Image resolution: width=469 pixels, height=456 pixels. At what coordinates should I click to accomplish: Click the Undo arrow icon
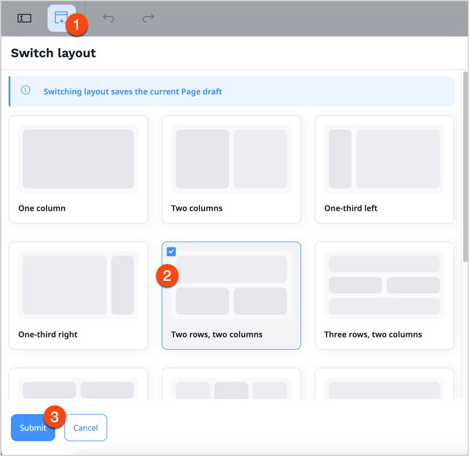coord(108,18)
